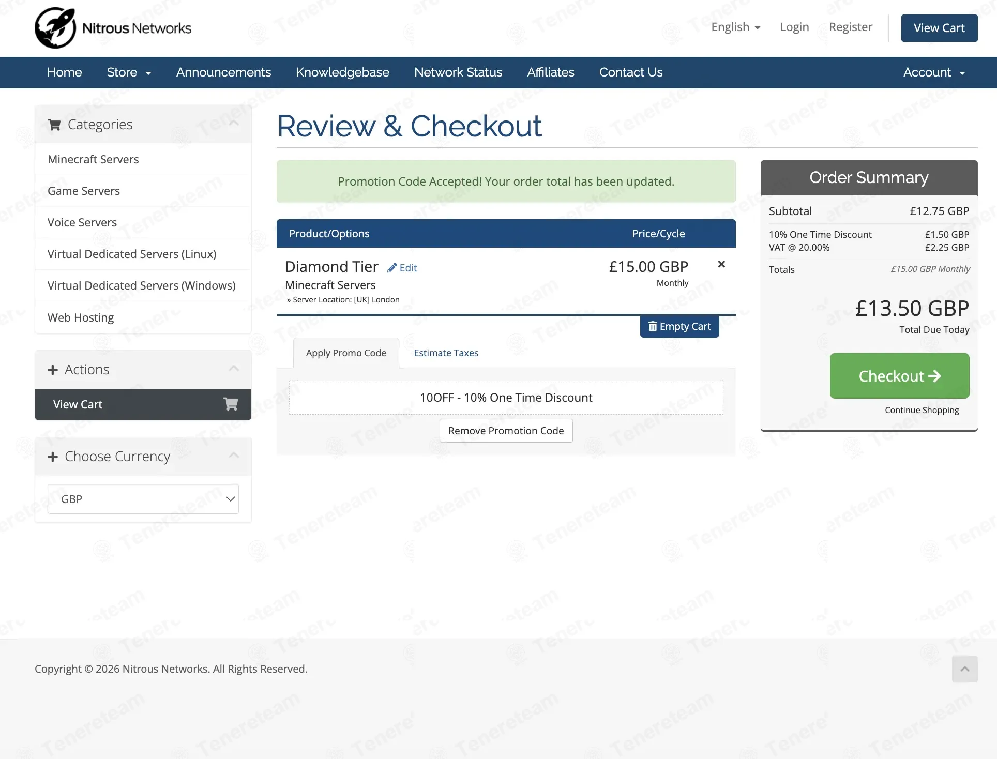Open the Account dropdown menu
Image resolution: width=997 pixels, height=759 pixels.
[934, 72]
